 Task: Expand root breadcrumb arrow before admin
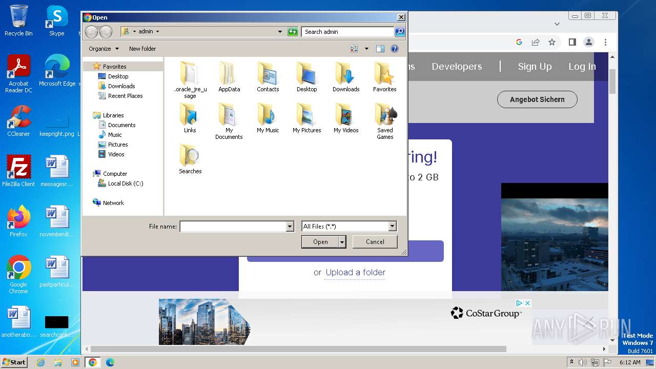pyautogui.click(x=134, y=32)
